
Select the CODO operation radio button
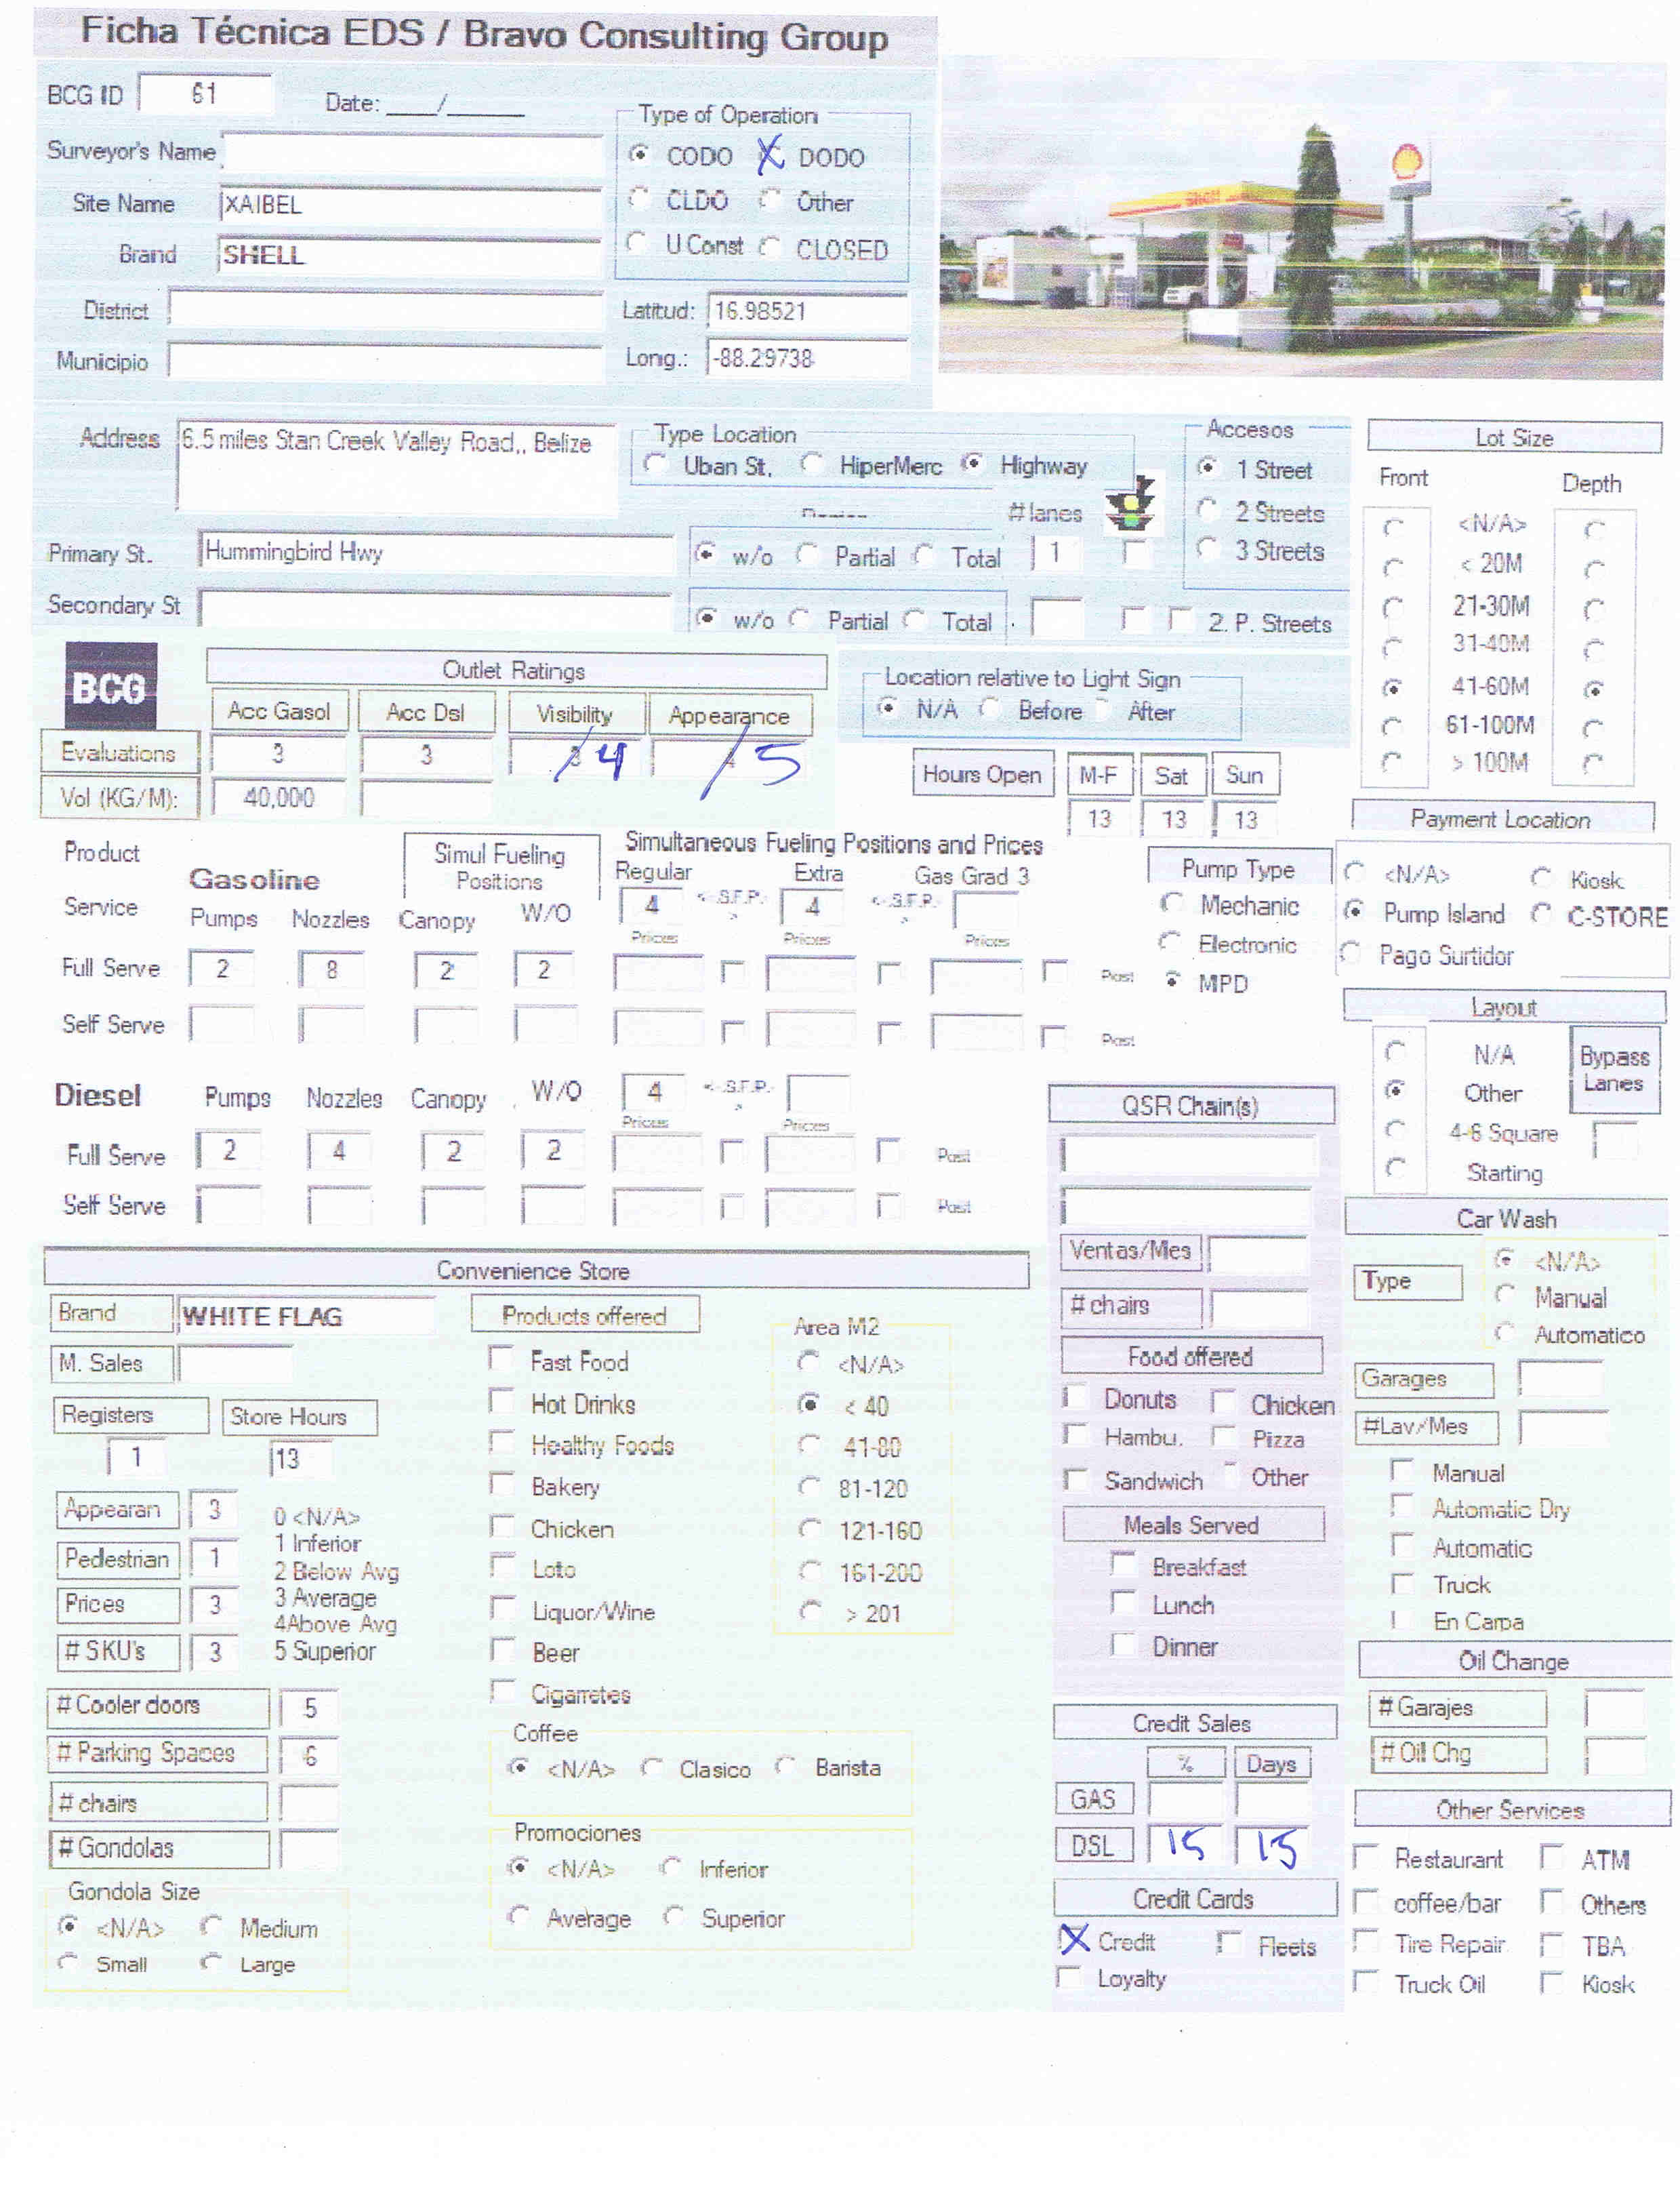point(639,155)
